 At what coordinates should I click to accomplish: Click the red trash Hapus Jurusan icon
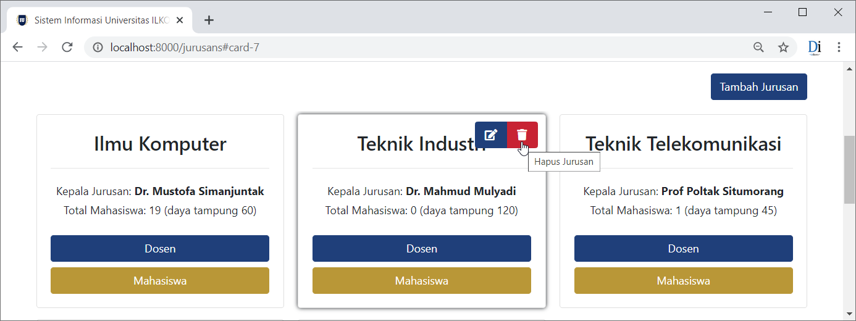coord(522,135)
